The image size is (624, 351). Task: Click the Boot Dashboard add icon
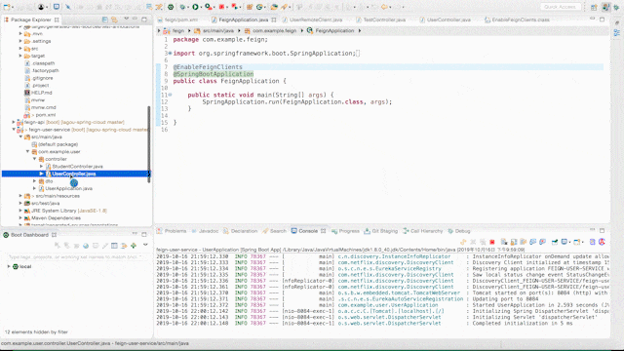134,246
